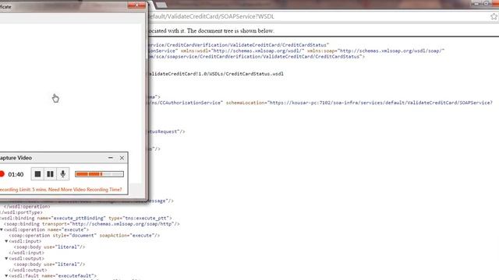Mute the microphone in Capture Video
Viewport: 499px width, 280px height.
click(63, 174)
